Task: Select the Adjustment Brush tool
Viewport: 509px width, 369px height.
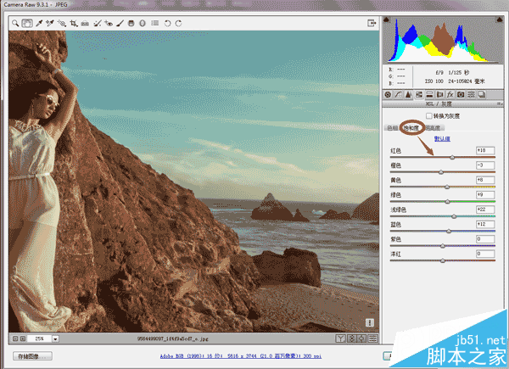Action: click(x=120, y=23)
